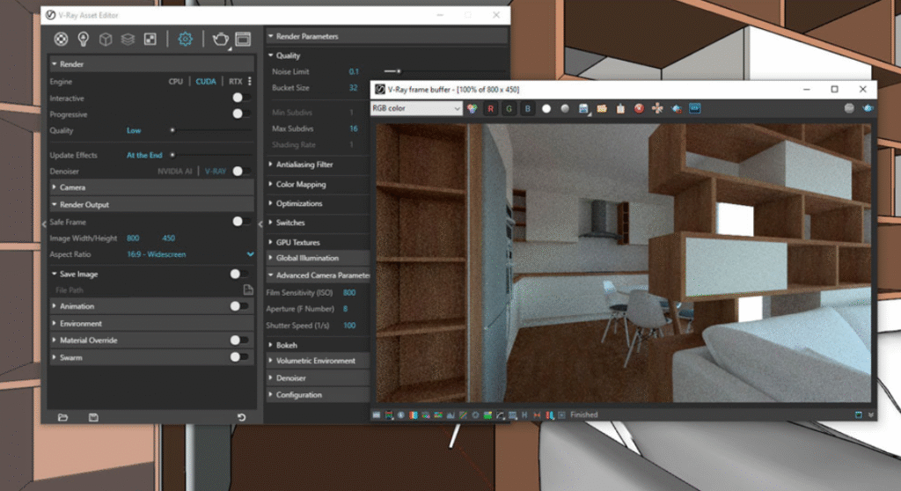Expand the Camera section

click(x=151, y=187)
